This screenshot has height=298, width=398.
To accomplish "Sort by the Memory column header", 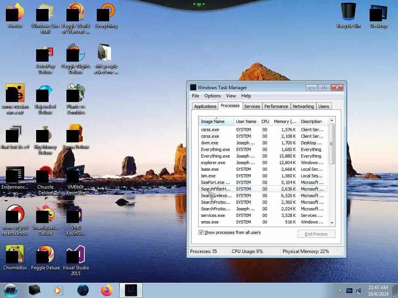I will [x=285, y=121].
